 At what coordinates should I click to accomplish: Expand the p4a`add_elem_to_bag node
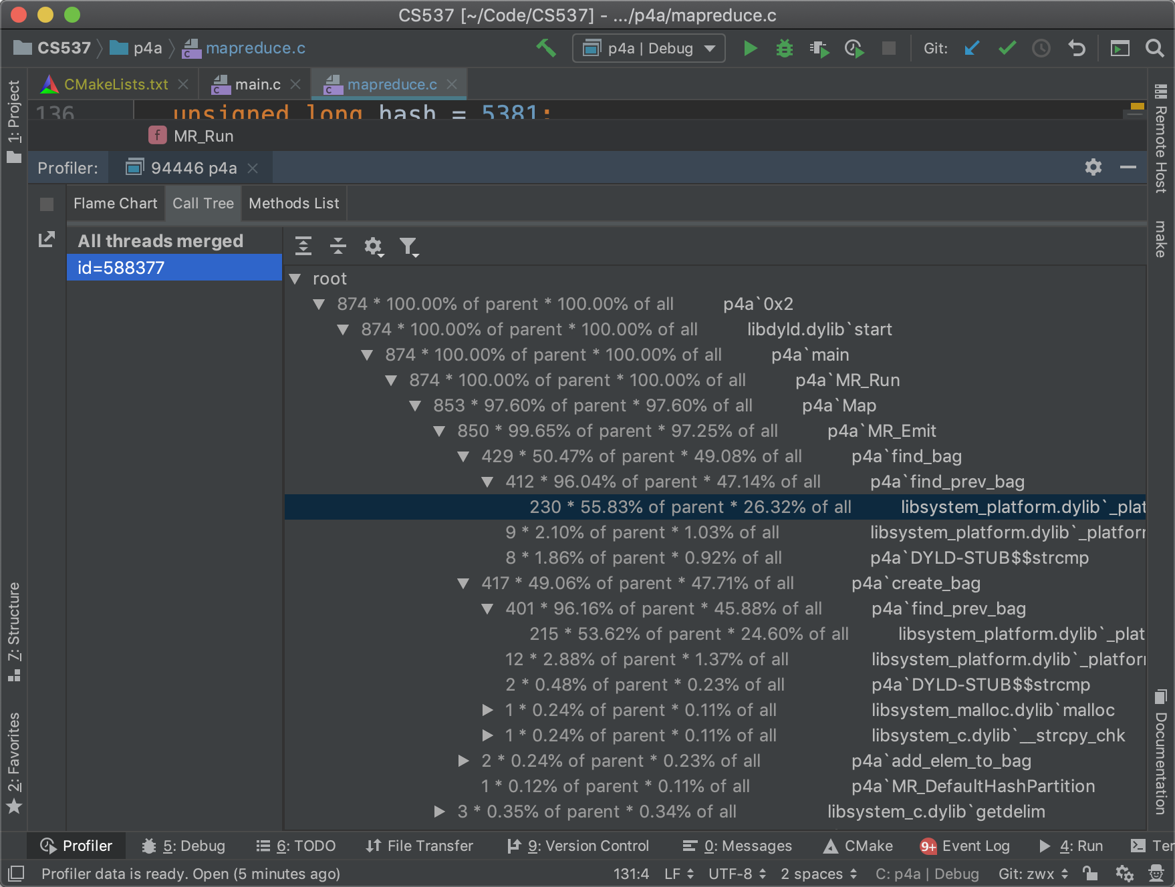coord(463,761)
